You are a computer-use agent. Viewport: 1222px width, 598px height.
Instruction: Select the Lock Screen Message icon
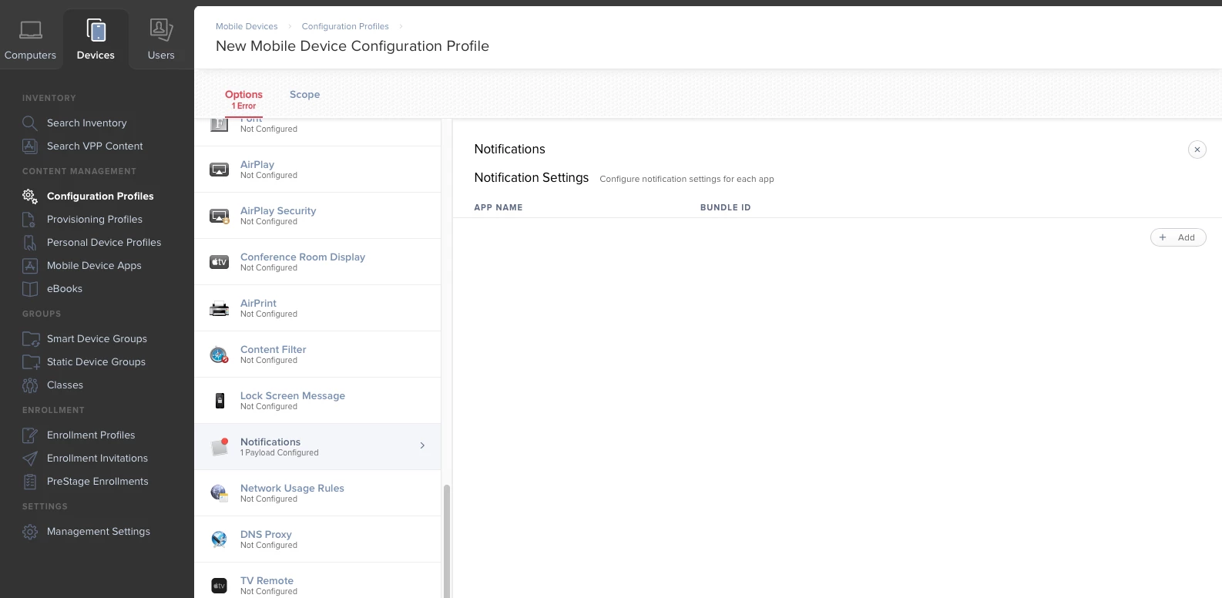pyautogui.click(x=220, y=401)
